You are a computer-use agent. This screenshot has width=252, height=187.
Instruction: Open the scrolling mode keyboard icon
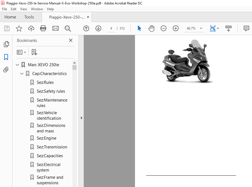(x=228, y=28)
